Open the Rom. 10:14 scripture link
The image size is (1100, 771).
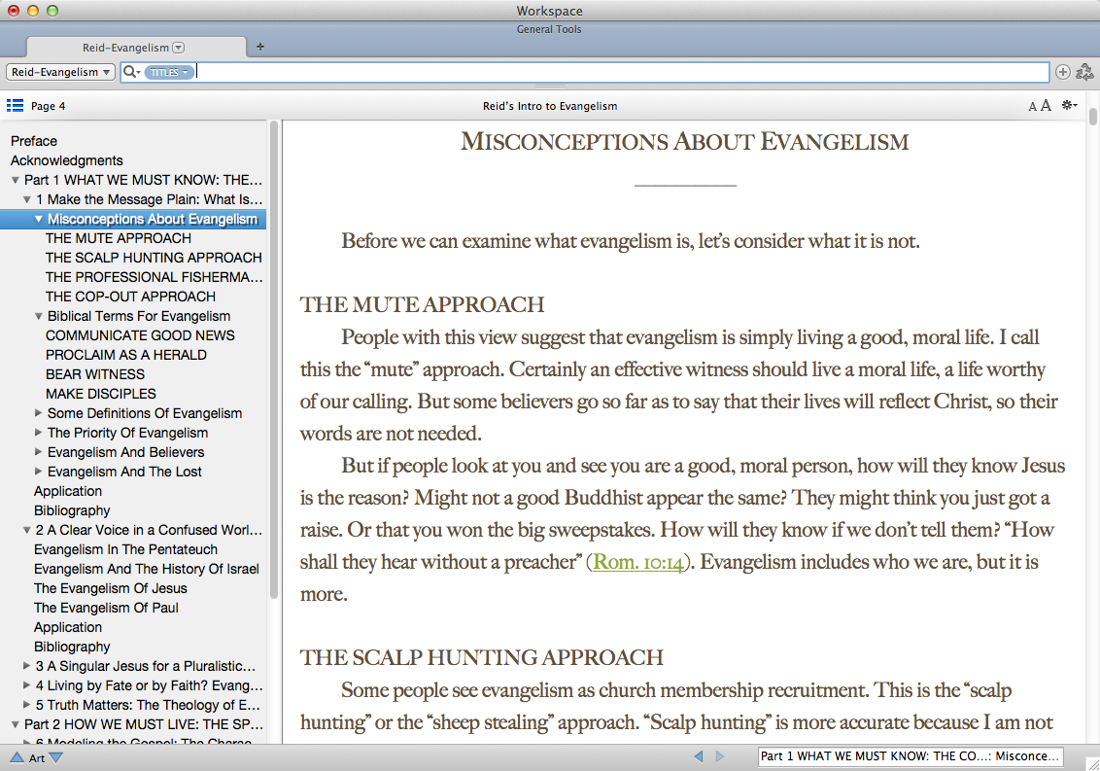coord(637,562)
